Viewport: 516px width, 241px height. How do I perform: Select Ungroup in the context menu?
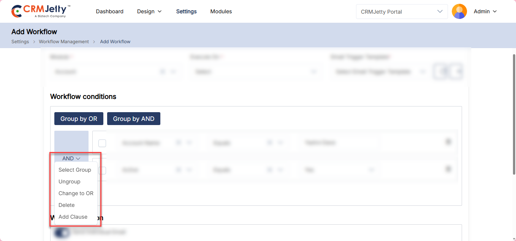[x=70, y=182]
